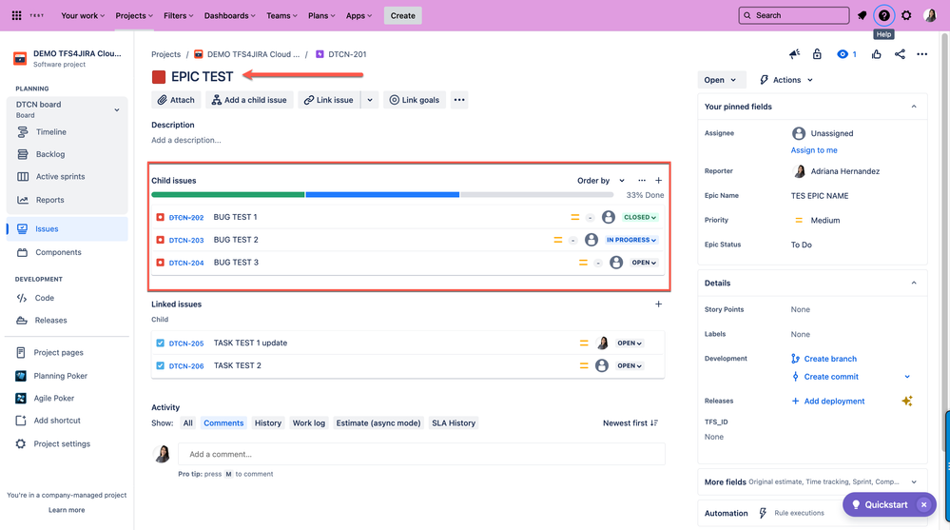Viewport: 950px width, 530px height.
Task: Click the thumbs up vote icon
Action: click(876, 54)
